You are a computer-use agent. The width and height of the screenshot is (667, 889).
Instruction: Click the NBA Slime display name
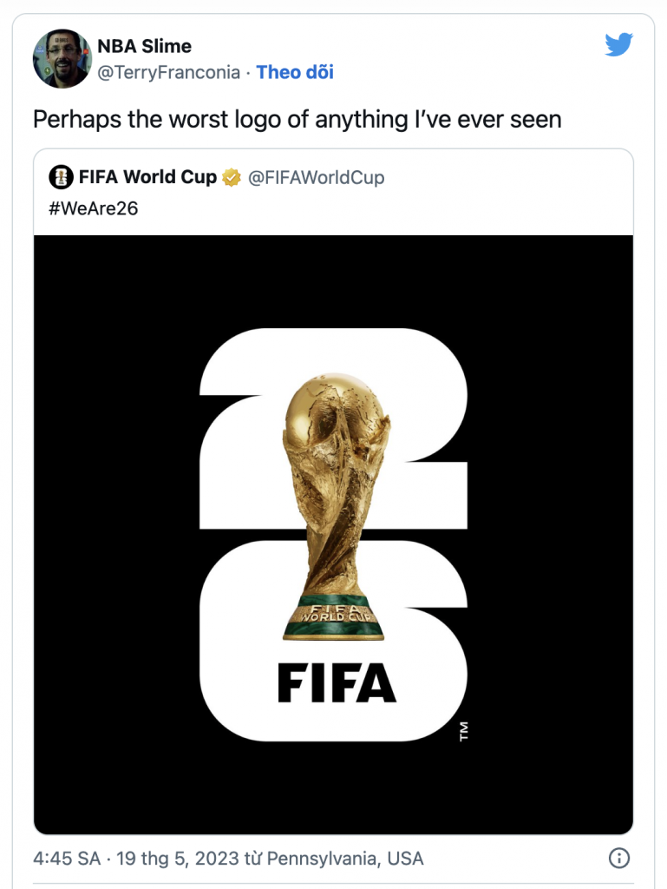pos(144,46)
